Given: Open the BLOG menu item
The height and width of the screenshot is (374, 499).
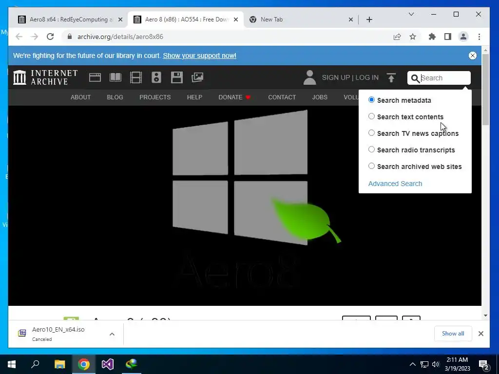Looking at the screenshot, I should coord(115,97).
